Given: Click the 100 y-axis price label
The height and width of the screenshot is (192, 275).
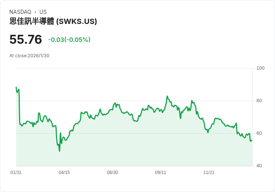Looking at the screenshot, I should (260, 68).
